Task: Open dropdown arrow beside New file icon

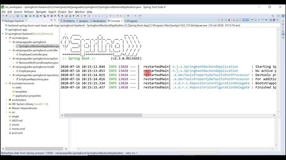Action: point(6,16)
